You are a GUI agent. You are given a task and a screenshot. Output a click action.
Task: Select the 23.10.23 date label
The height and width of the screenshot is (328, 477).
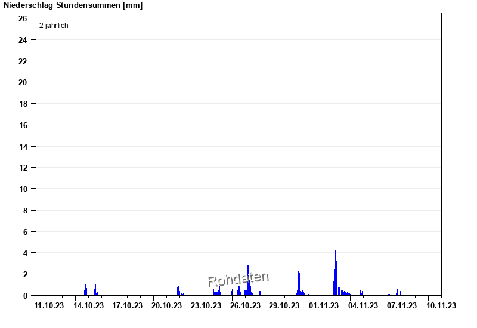(206, 306)
